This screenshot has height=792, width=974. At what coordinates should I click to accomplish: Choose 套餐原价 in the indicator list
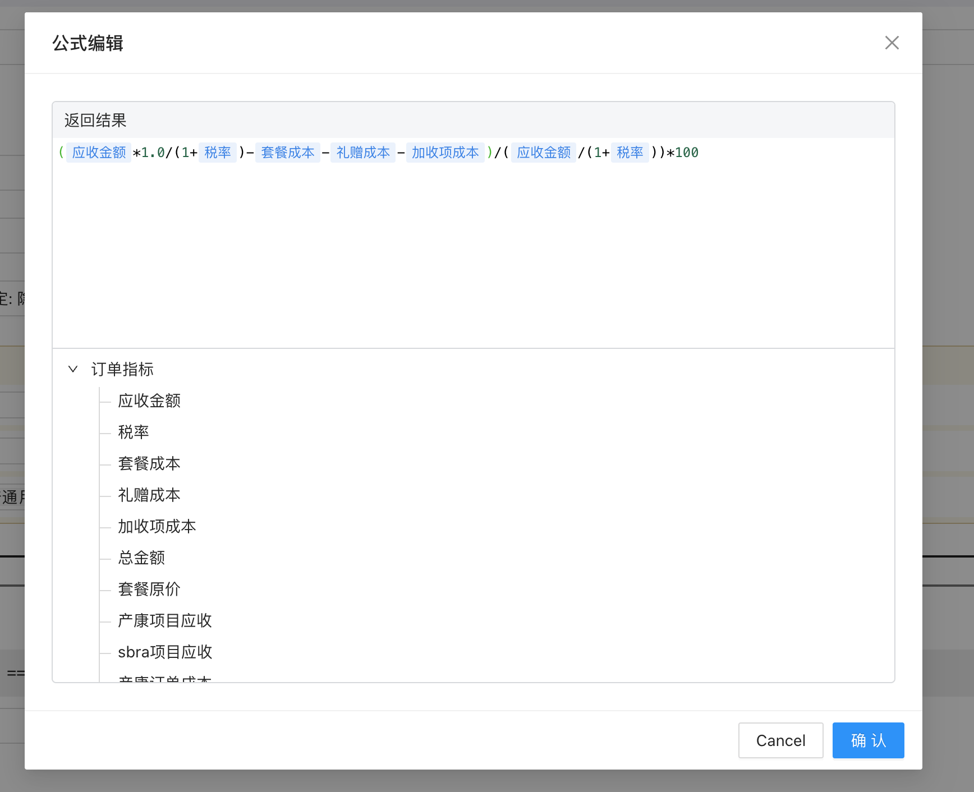click(149, 589)
